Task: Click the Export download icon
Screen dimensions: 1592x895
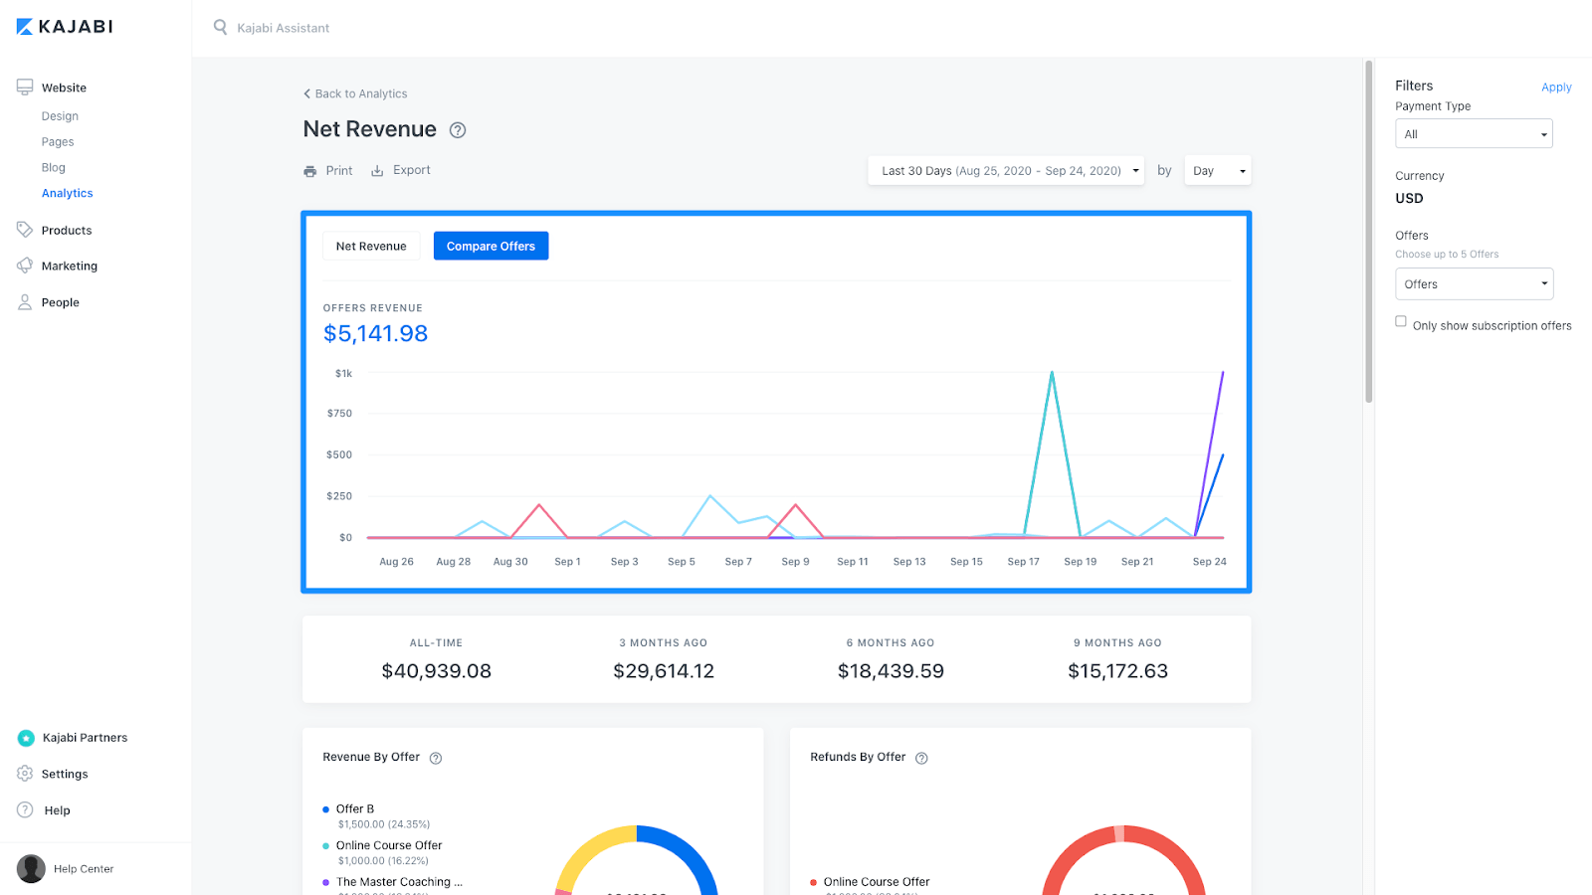Action: tap(377, 171)
